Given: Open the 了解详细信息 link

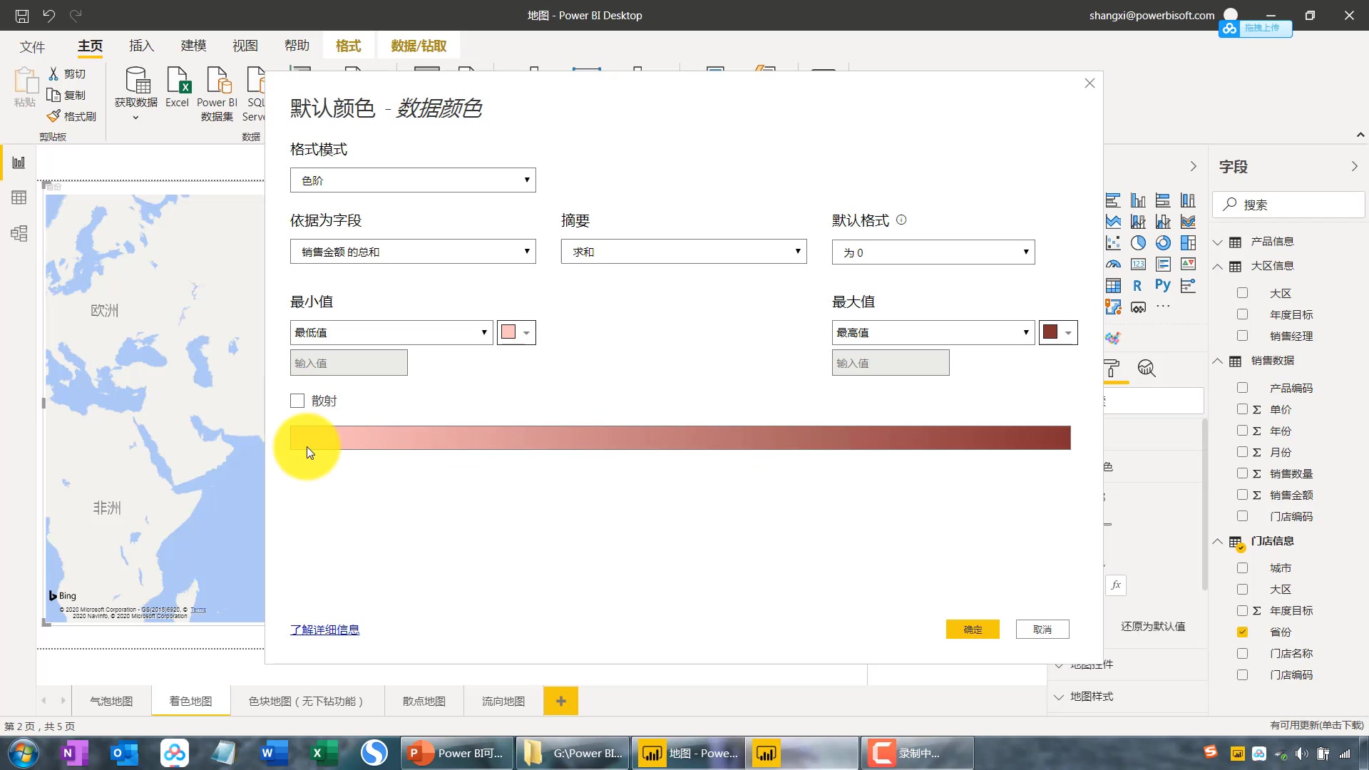Looking at the screenshot, I should [x=324, y=630].
